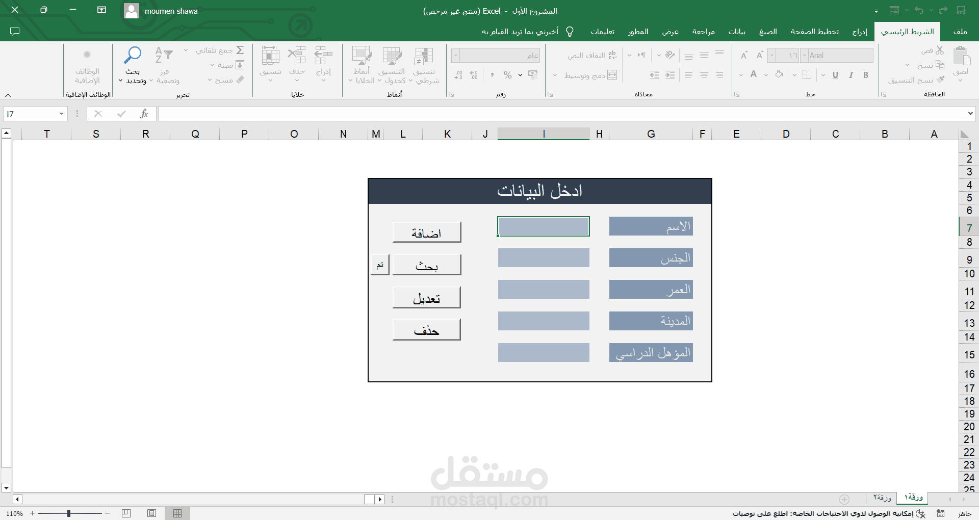Open the font size dropdown
The image size is (979, 520).
point(772,55)
